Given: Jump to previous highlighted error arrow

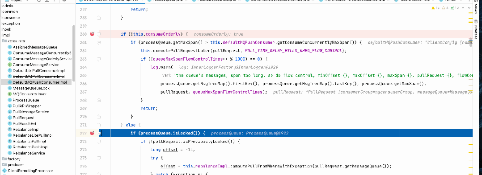Looking at the screenshot, I should coord(463,8).
